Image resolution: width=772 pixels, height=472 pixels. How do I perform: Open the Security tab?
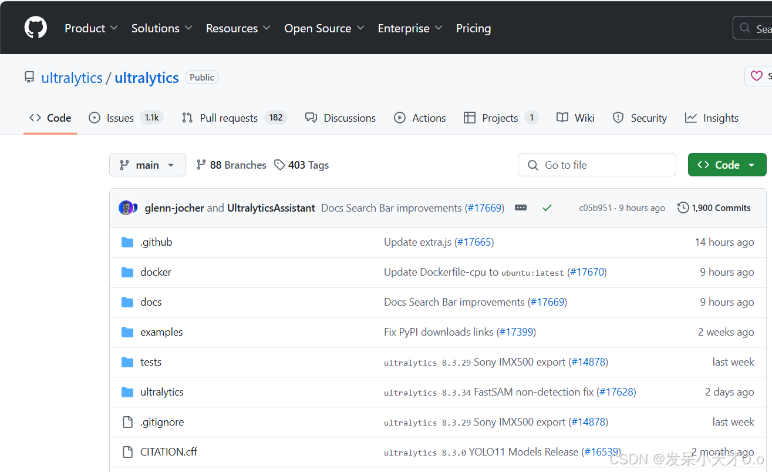click(x=639, y=118)
